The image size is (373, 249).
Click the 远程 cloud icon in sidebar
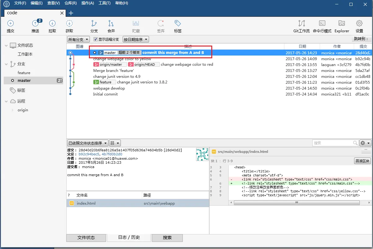pos(13,101)
